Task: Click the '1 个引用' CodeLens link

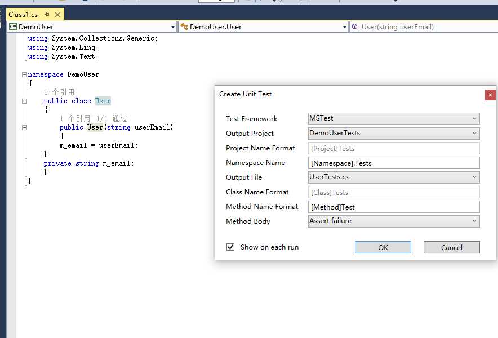Action: pyautogui.click(x=75, y=119)
